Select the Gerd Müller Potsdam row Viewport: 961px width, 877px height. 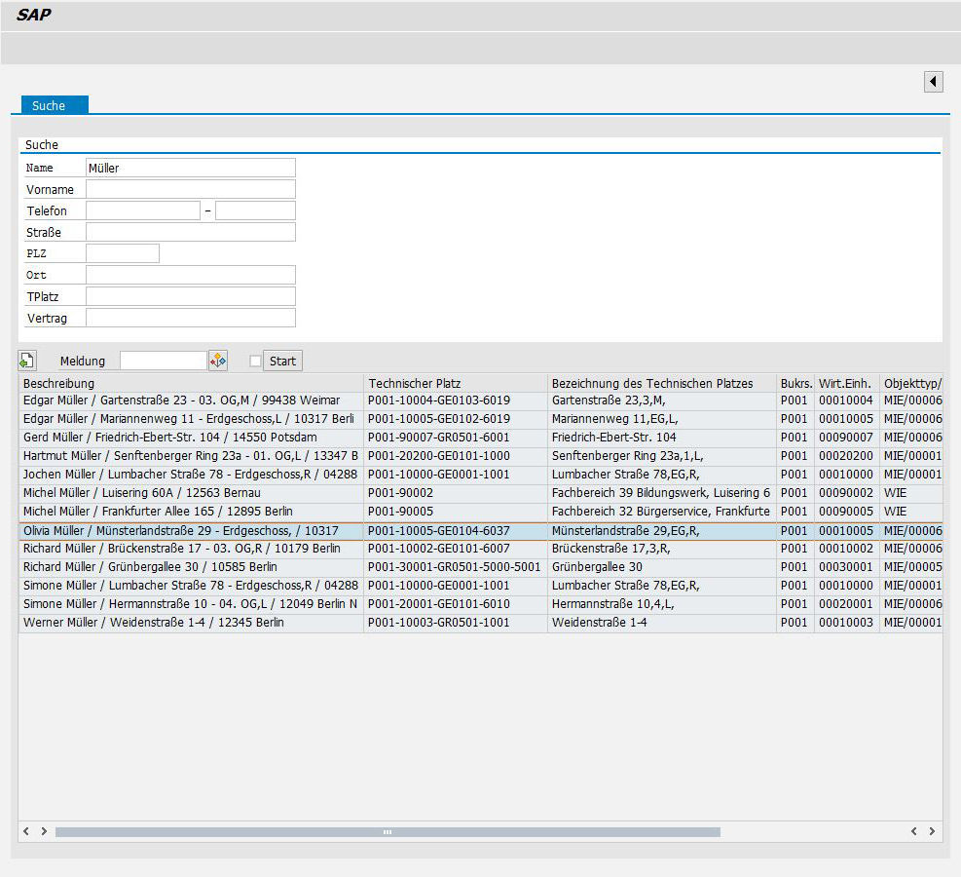[190, 438]
